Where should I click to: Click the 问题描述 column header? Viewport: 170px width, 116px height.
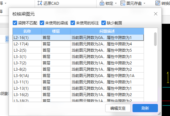click(107, 31)
